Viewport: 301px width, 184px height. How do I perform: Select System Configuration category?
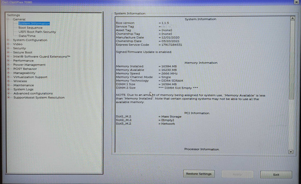click(x=30, y=40)
